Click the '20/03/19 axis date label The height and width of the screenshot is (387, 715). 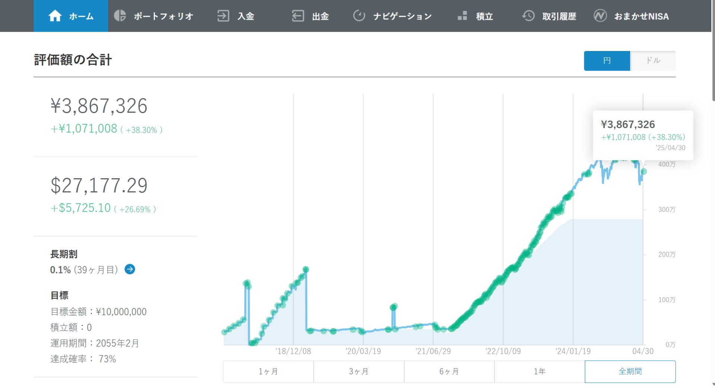pyautogui.click(x=363, y=351)
